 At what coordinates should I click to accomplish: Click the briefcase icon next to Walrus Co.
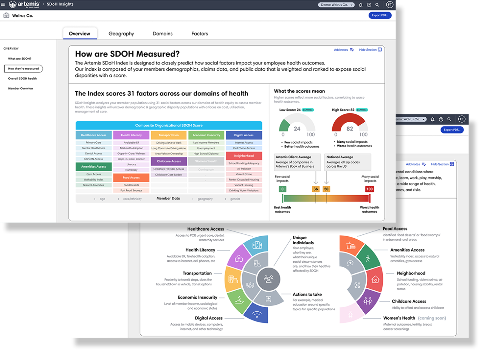[x=6, y=15]
